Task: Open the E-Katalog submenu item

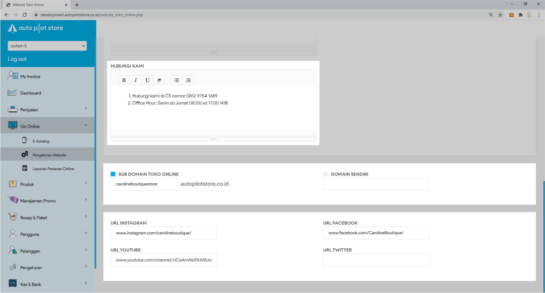Action: [x=41, y=141]
